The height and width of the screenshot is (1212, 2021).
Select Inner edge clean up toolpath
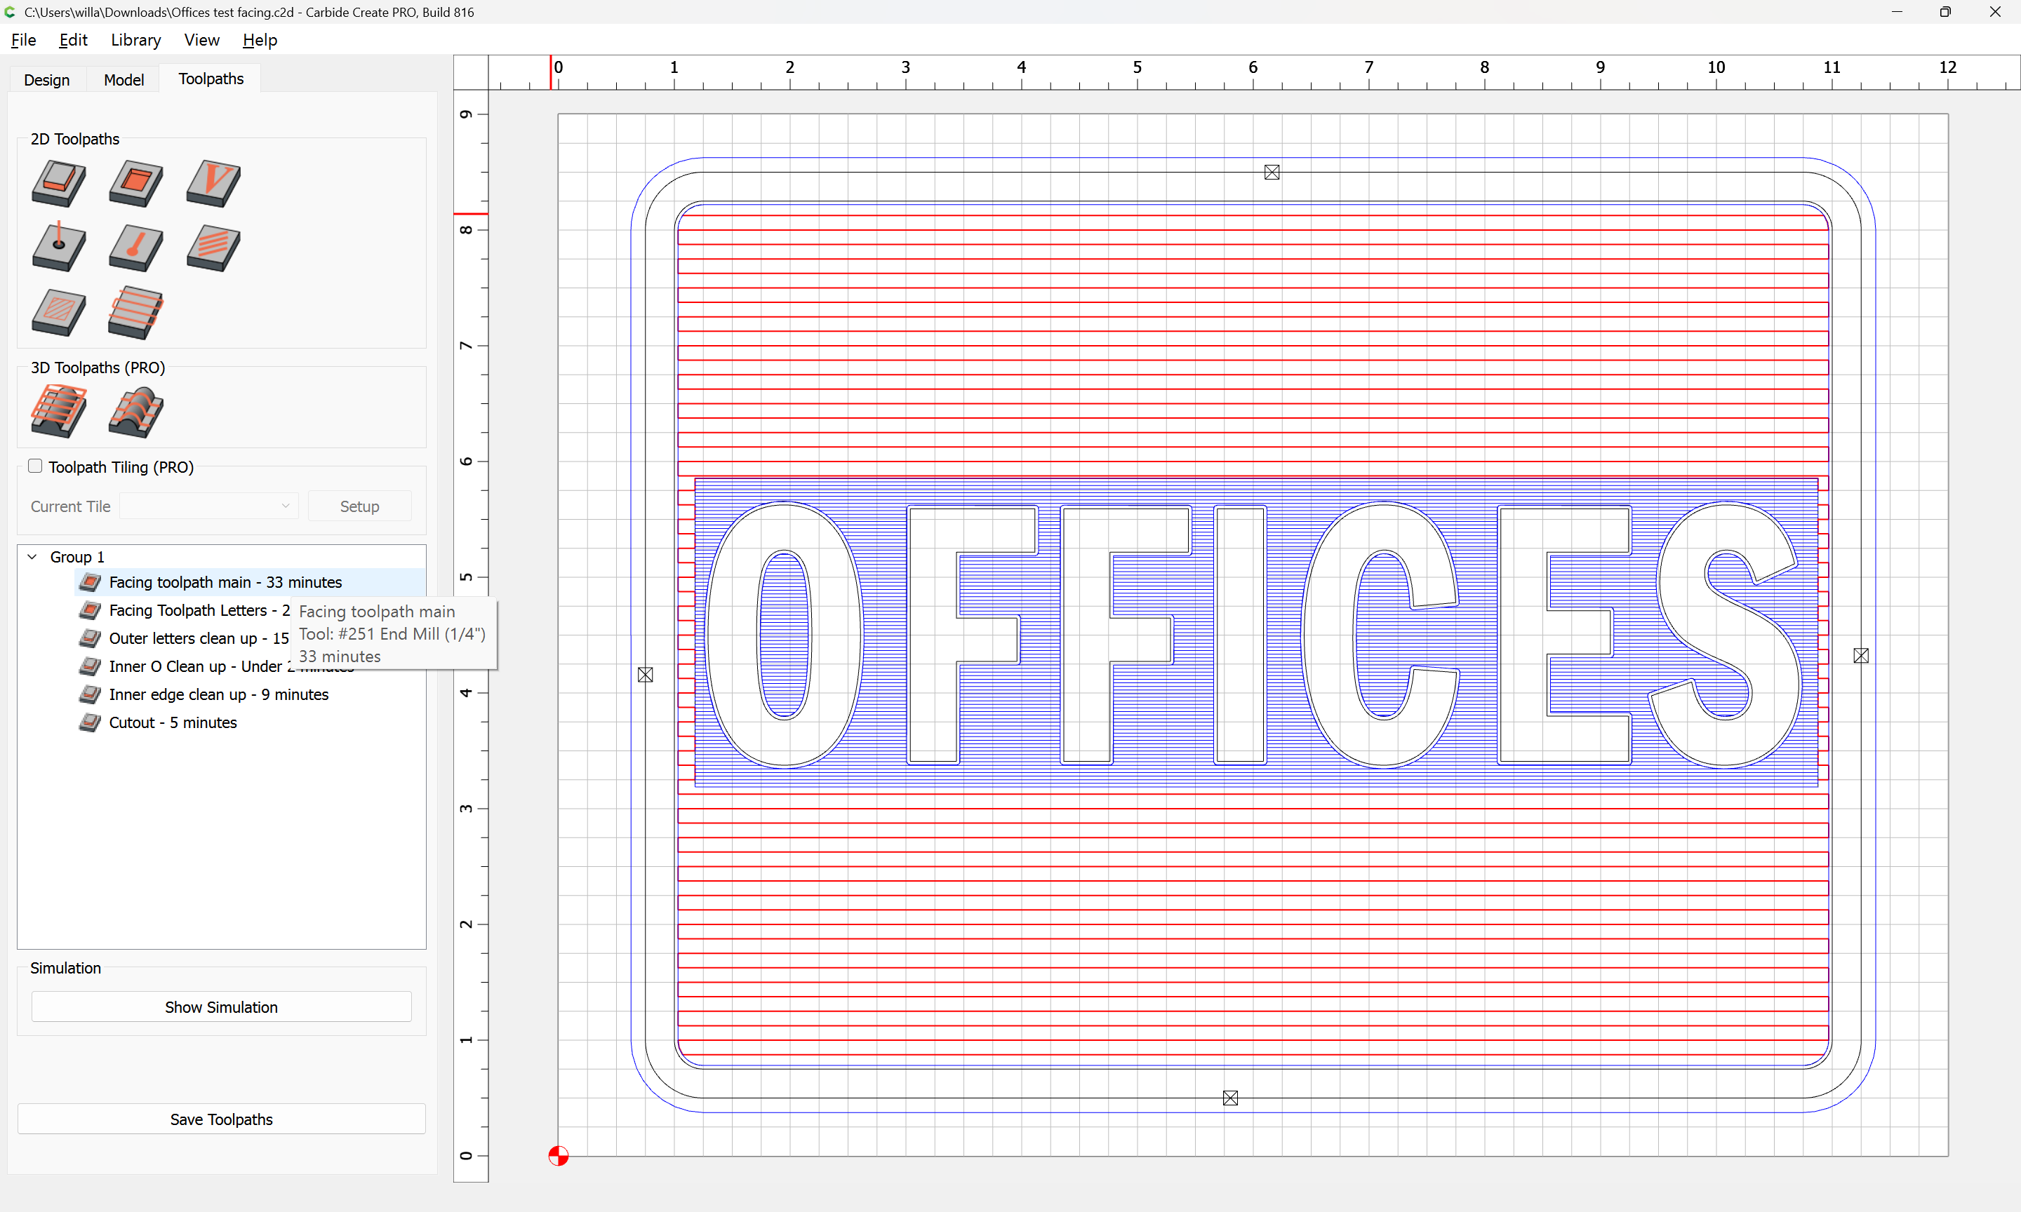(218, 695)
